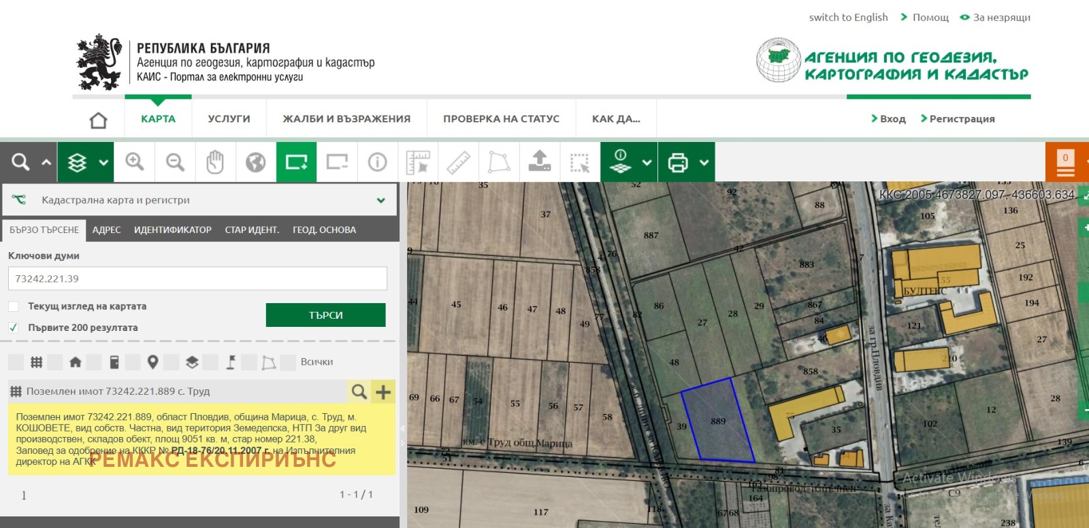This screenshot has width=1089, height=528.
Task: Click the 'Ключови думи' search input field
Action: point(197,279)
